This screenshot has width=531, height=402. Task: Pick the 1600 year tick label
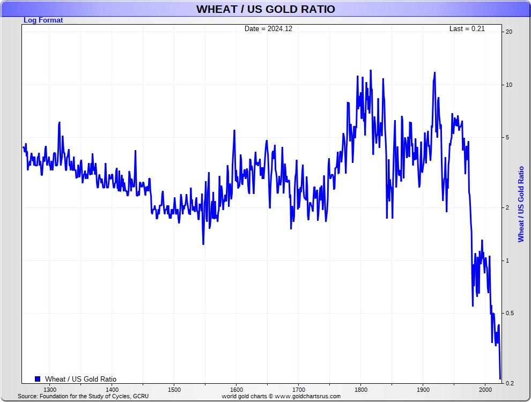(x=236, y=389)
